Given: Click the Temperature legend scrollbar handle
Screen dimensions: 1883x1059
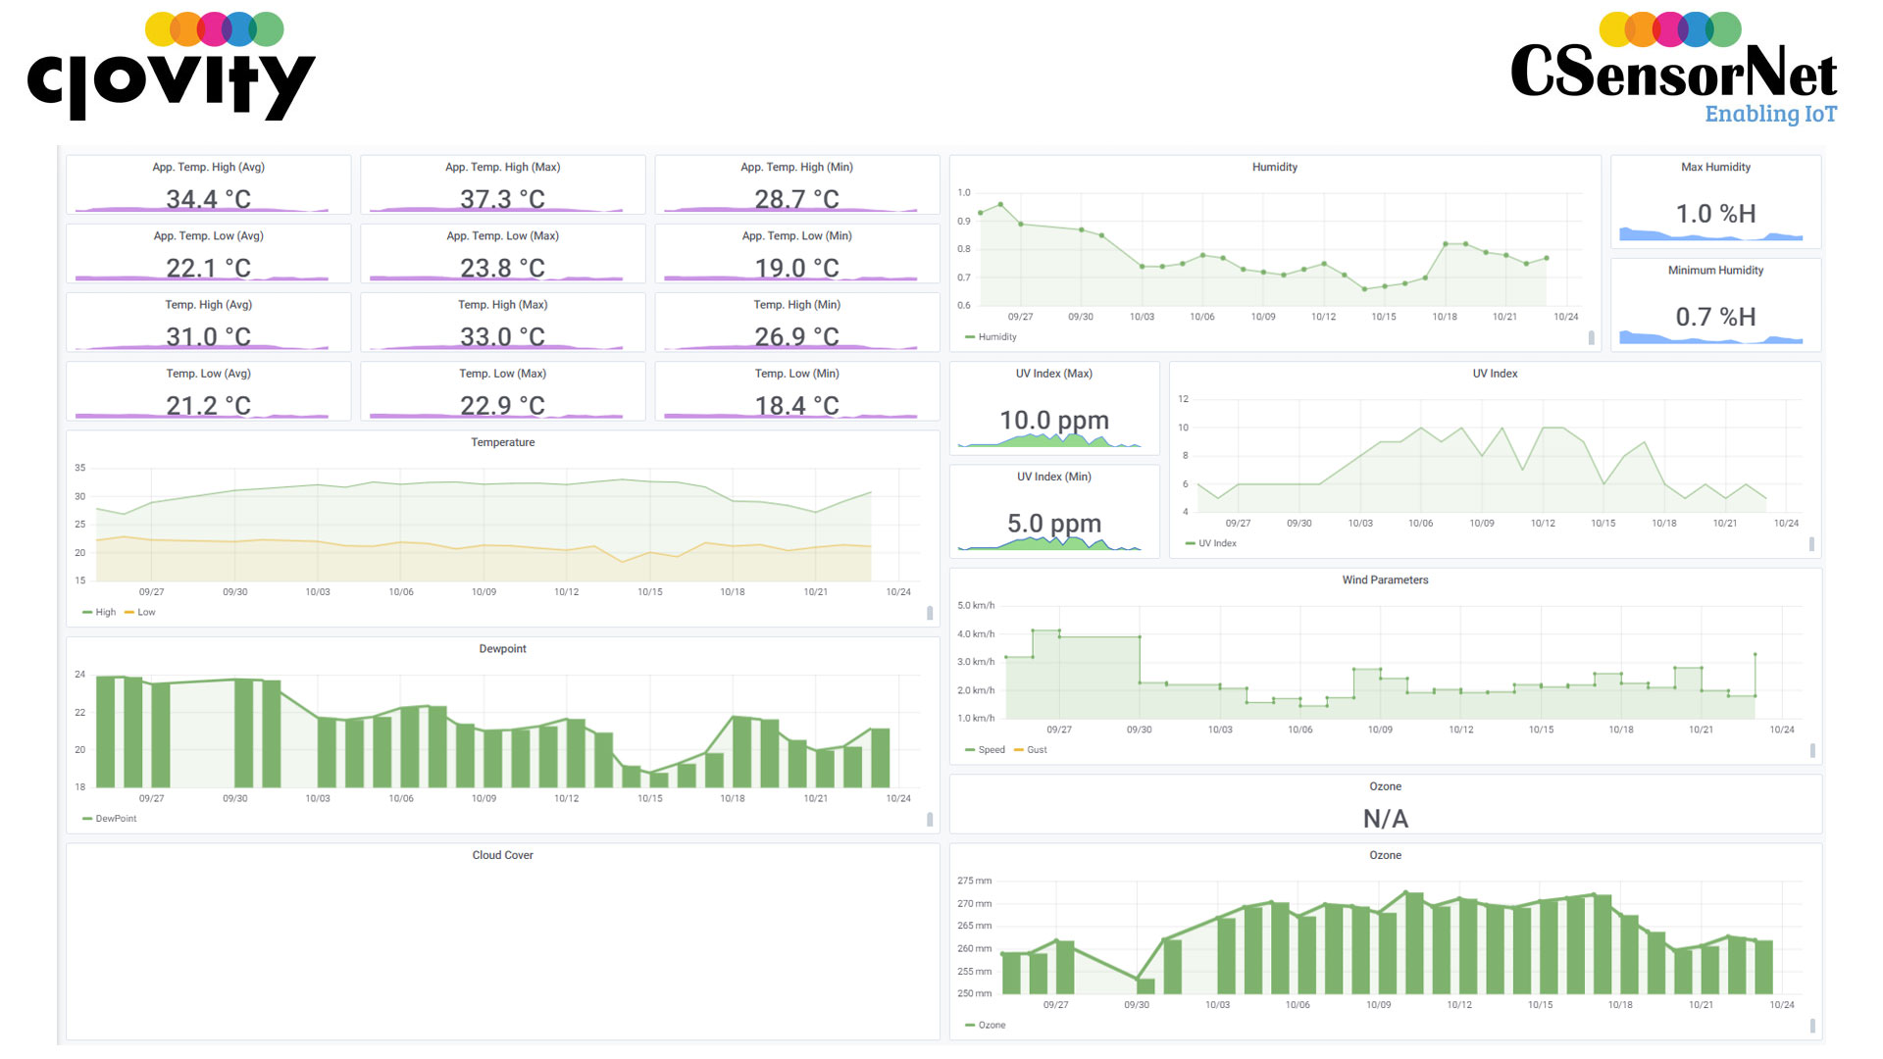Looking at the screenshot, I should click(x=930, y=613).
